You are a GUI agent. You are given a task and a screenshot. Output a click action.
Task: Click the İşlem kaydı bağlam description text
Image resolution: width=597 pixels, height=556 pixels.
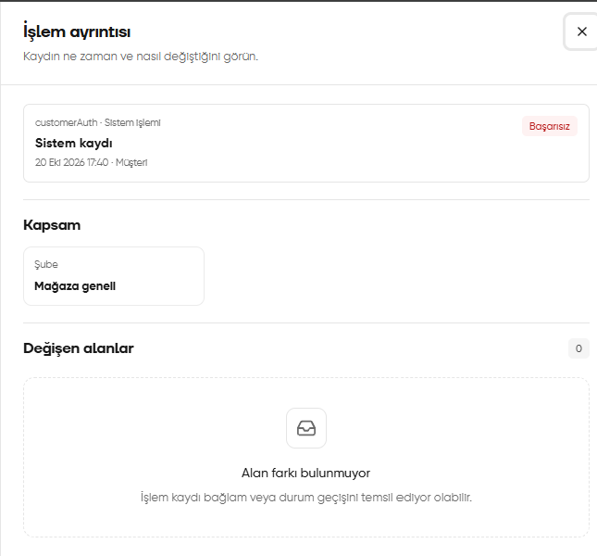pyautogui.click(x=306, y=498)
